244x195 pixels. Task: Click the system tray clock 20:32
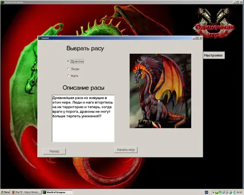[239, 193]
